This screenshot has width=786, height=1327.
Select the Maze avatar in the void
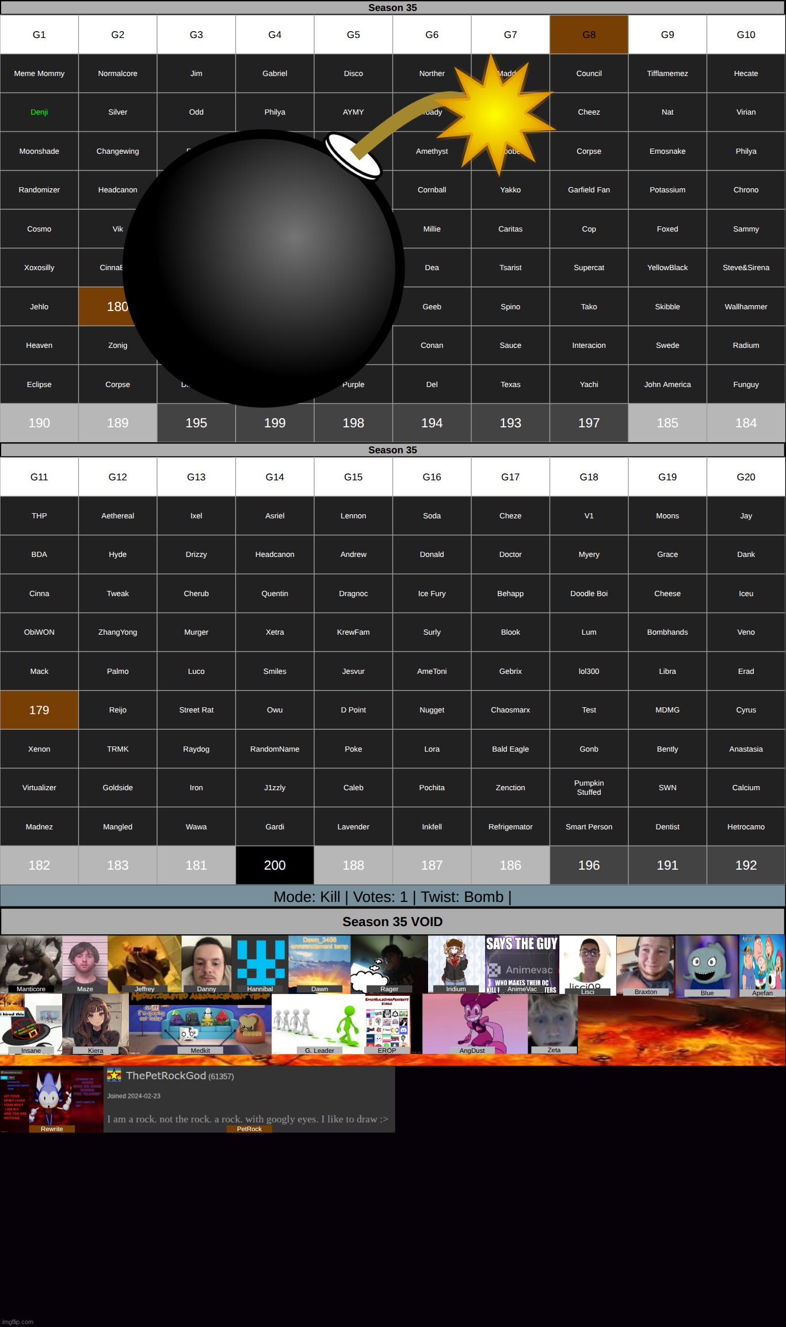tap(85, 964)
